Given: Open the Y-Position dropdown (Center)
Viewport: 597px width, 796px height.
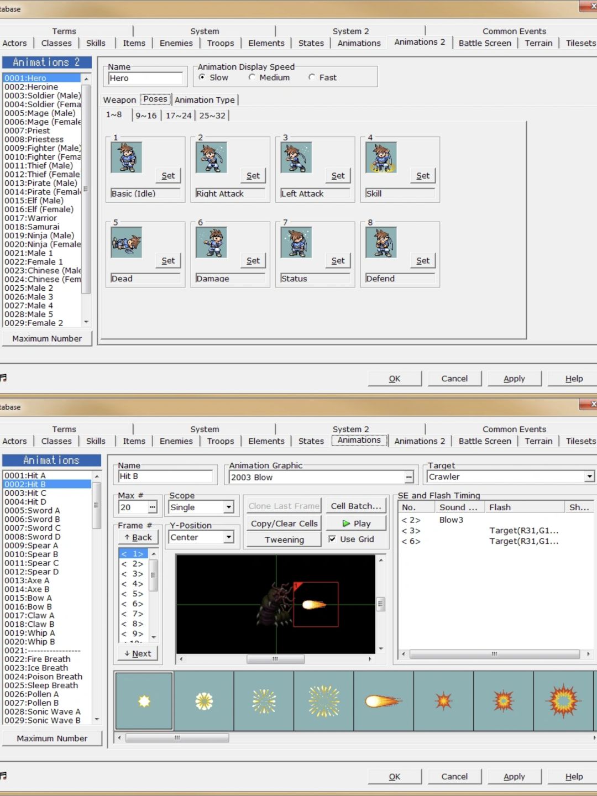Looking at the screenshot, I should tap(228, 537).
